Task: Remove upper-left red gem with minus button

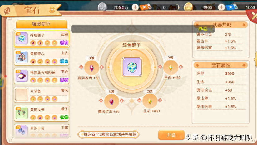Action: click(x=81, y=67)
